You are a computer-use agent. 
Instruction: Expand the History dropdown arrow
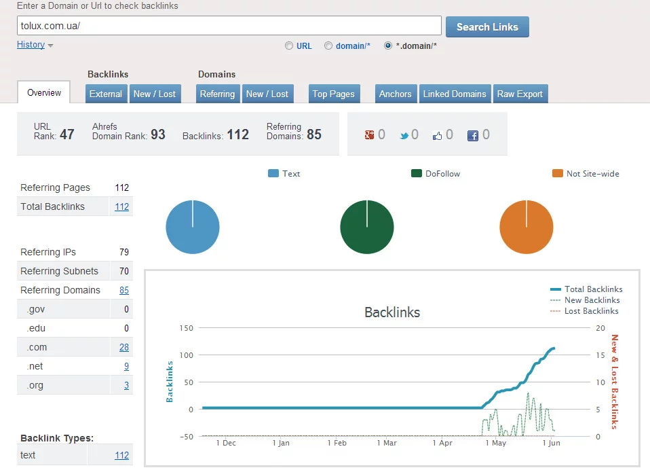pyautogui.click(x=51, y=46)
